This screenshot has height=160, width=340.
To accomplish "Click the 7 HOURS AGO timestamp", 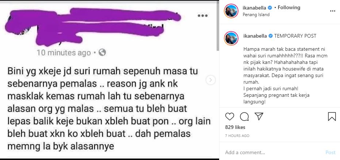I will coord(237,136).
